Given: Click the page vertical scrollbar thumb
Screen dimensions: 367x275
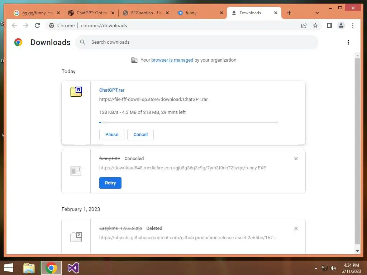Looking at the screenshot, I should 357,151.
